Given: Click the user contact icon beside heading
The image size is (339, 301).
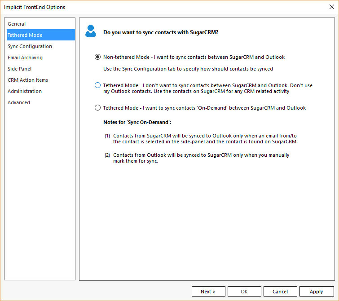Looking at the screenshot, I should 91,31.
